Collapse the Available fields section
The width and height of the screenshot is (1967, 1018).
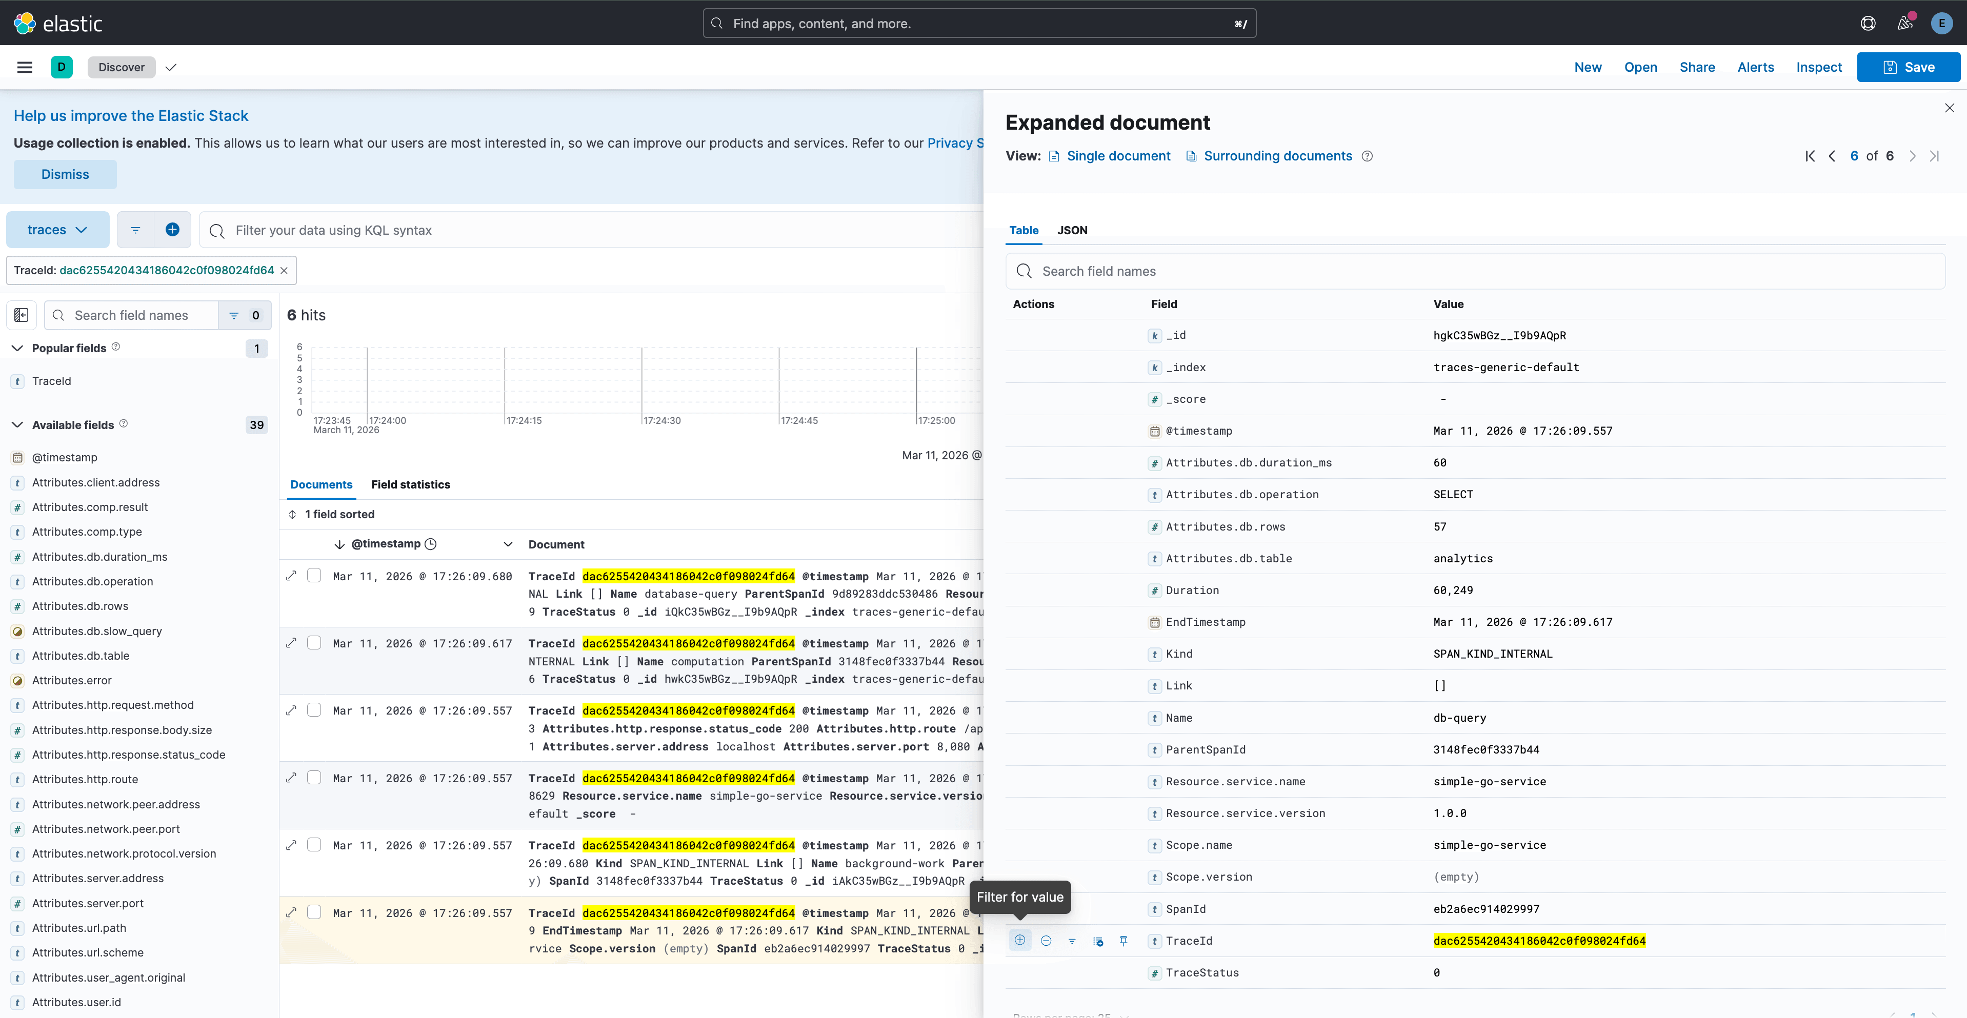17,425
